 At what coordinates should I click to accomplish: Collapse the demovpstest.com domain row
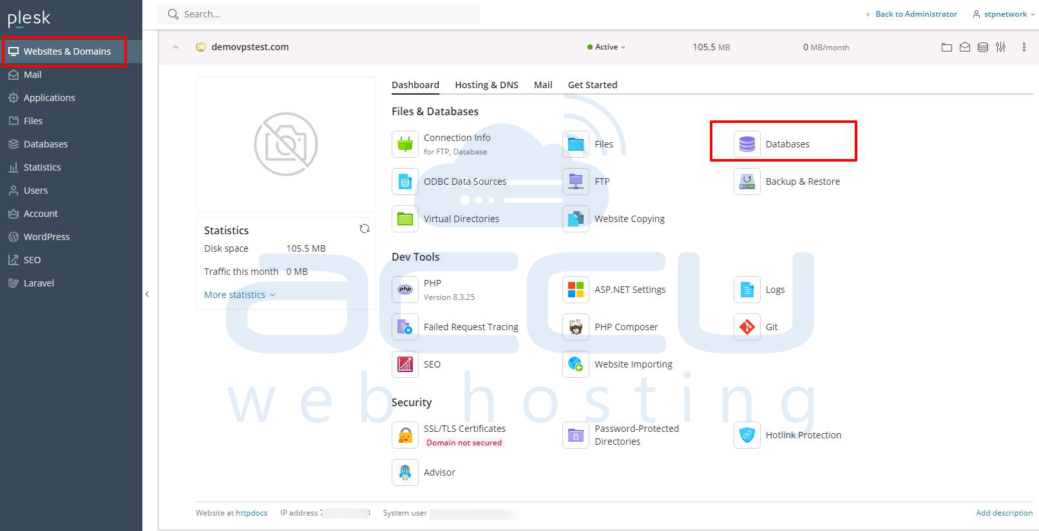pyautogui.click(x=176, y=47)
